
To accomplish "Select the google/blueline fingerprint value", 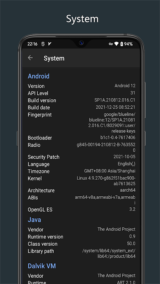I will click(112, 122).
